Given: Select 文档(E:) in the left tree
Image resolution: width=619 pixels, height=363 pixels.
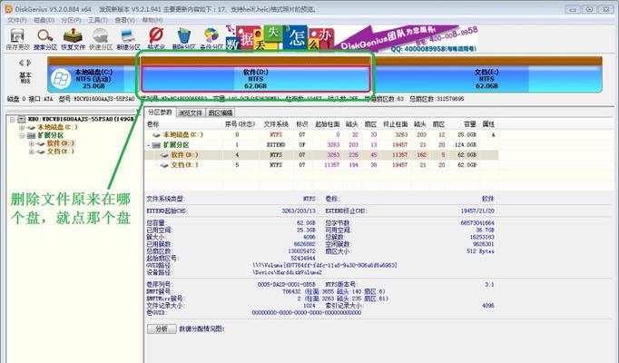Looking at the screenshot, I should pyautogui.click(x=61, y=152).
